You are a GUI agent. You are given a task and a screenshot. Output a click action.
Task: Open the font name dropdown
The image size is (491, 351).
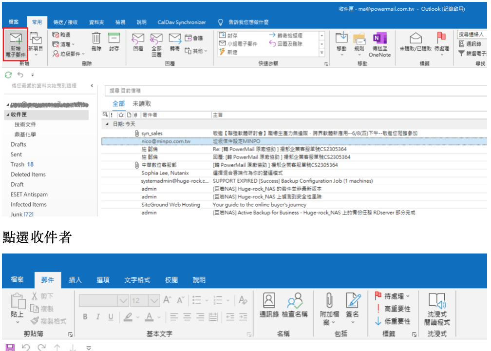click(x=123, y=300)
